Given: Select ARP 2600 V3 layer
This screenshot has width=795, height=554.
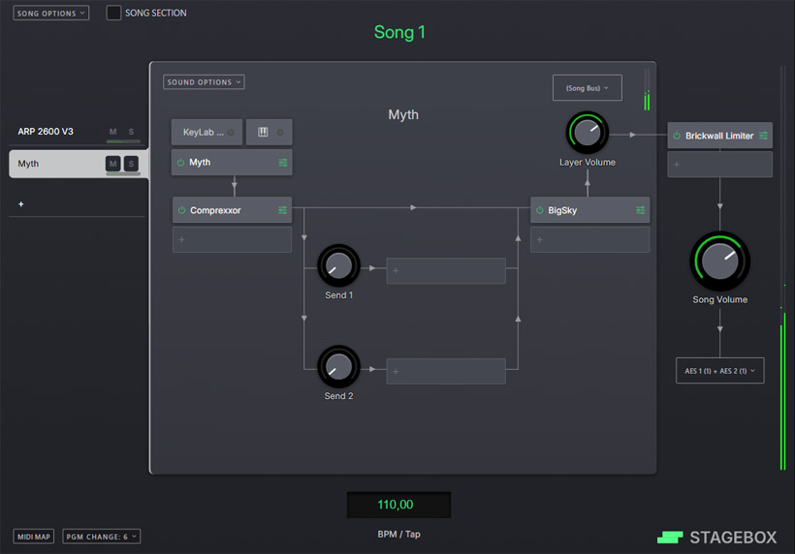Looking at the screenshot, I should [46, 132].
